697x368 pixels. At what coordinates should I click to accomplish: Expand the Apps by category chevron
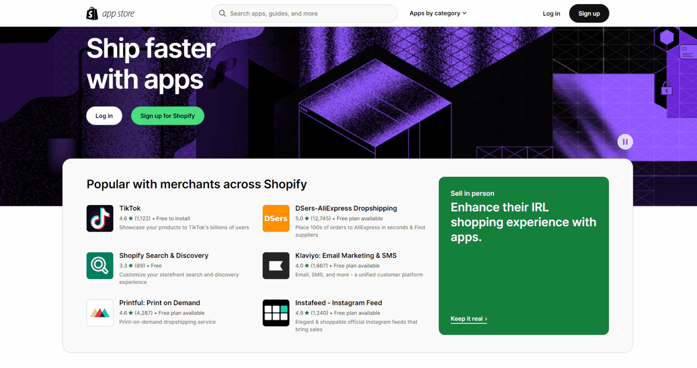tap(464, 13)
